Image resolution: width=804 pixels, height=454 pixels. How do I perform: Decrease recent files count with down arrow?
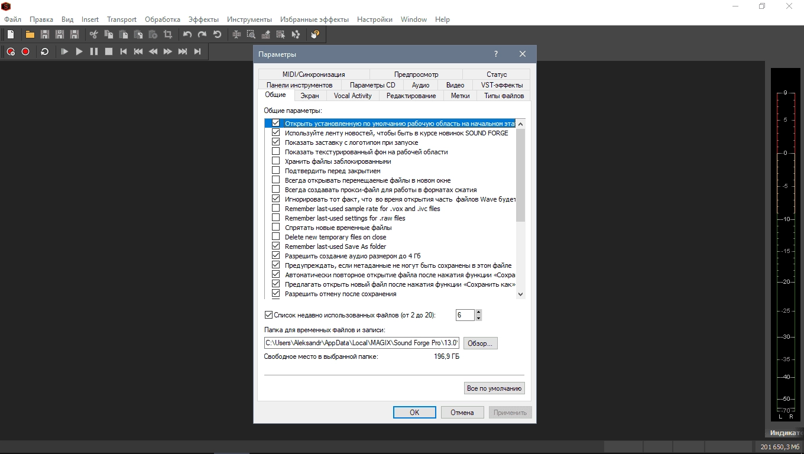click(x=478, y=318)
